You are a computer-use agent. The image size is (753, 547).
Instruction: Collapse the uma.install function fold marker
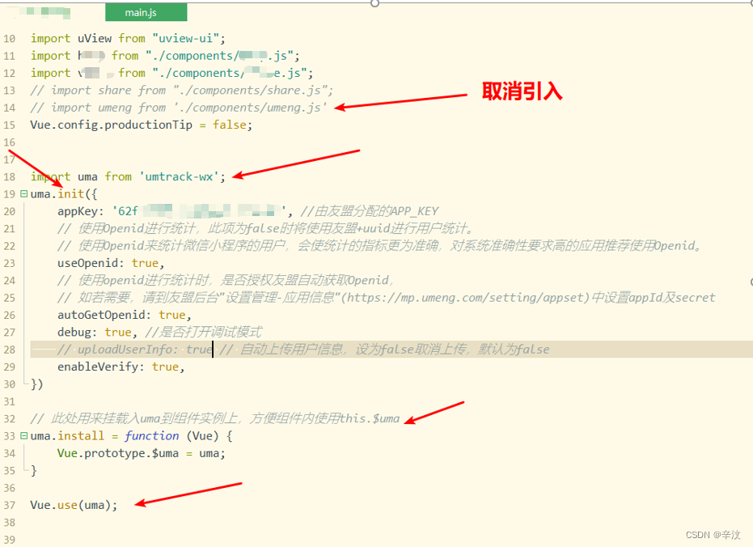click(x=23, y=436)
